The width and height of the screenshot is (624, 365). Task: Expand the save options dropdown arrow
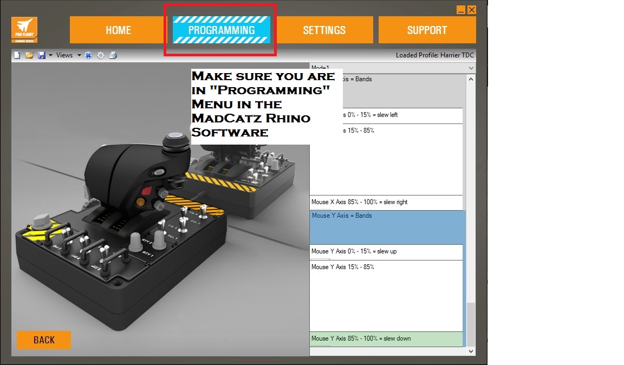(x=51, y=55)
